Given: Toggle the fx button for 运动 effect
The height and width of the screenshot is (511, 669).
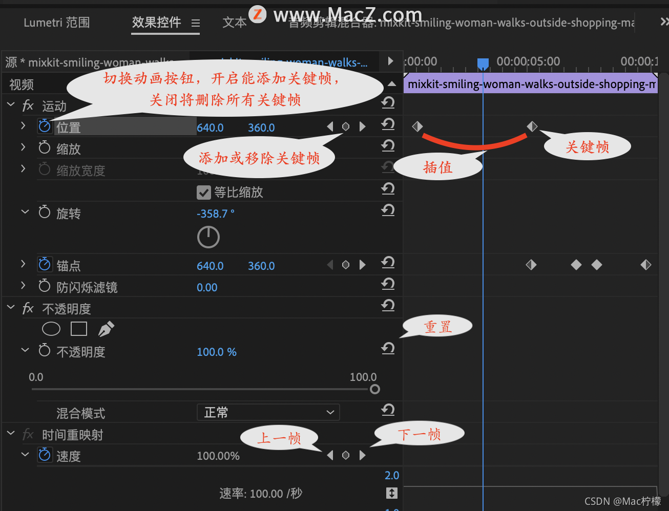Looking at the screenshot, I should (x=28, y=106).
